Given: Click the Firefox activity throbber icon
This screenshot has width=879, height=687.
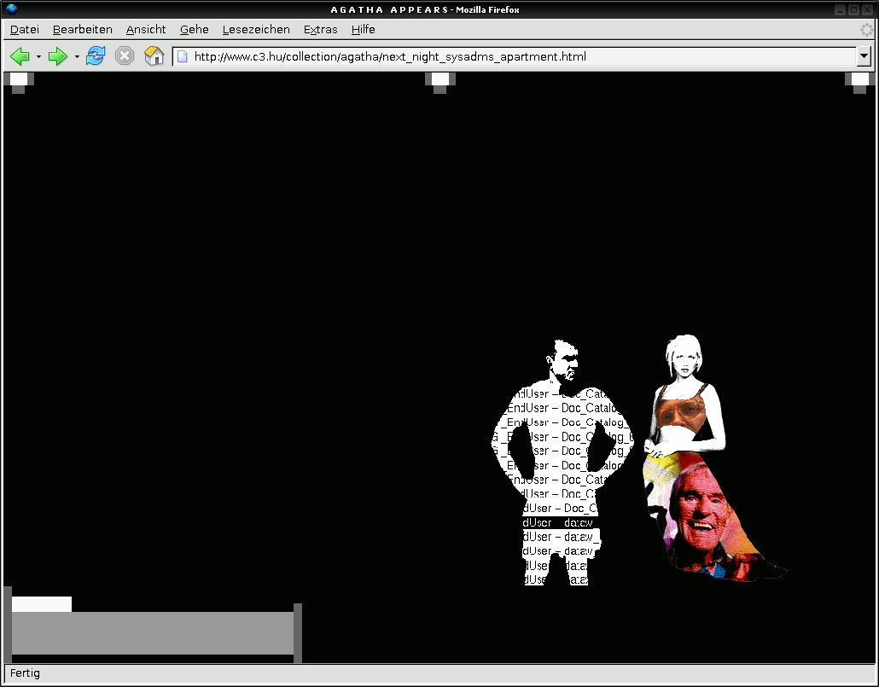Looking at the screenshot, I should [x=867, y=30].
